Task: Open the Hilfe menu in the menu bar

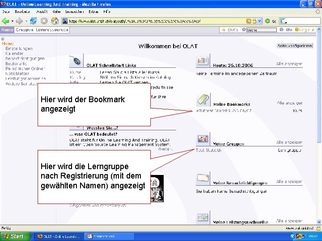Action: (107, 12)
